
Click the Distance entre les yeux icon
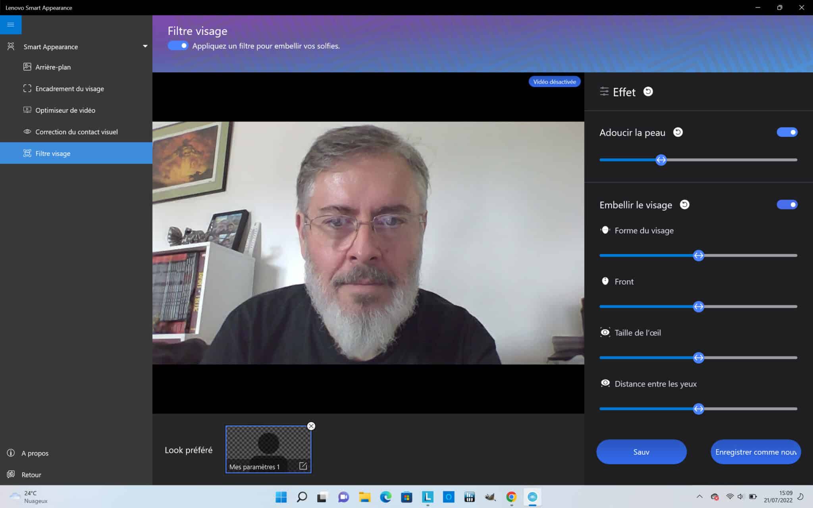[605, 383]
